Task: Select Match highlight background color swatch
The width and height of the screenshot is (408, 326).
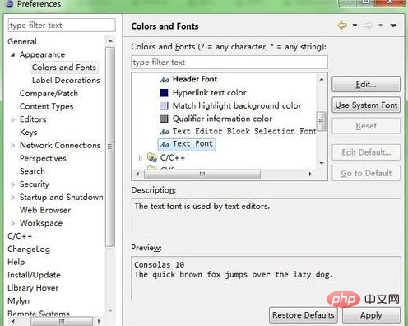Action: (x=164, y=105)
